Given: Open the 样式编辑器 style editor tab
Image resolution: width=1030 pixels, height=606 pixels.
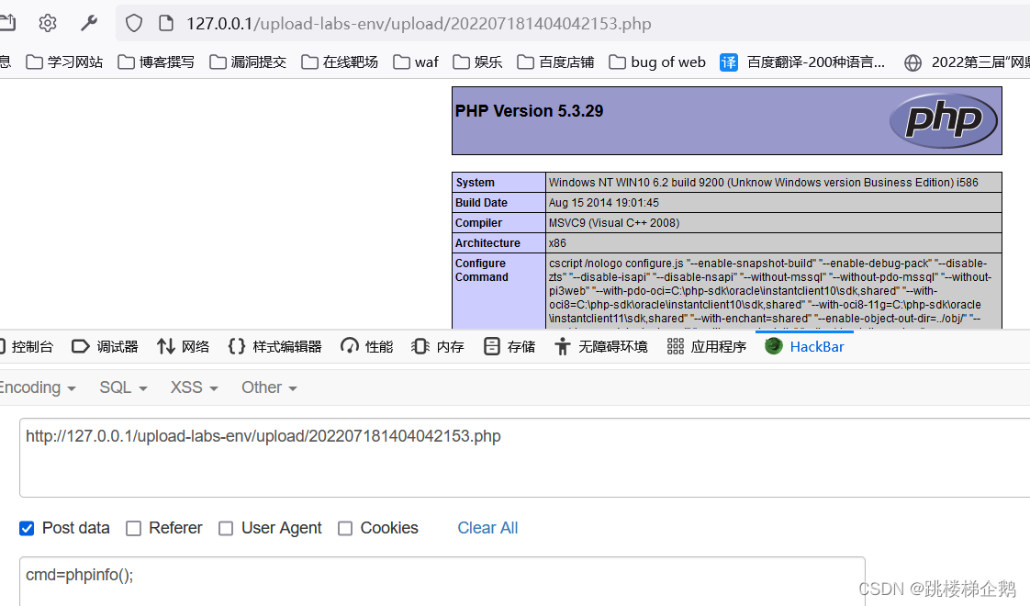Looking at the screenshot, I should tap(274, 346).
